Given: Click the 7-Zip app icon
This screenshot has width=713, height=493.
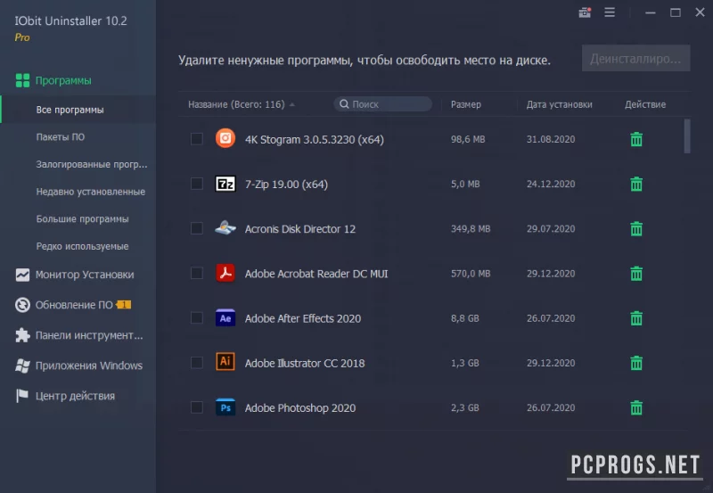Looking at the screenshot, I should 225,184.
